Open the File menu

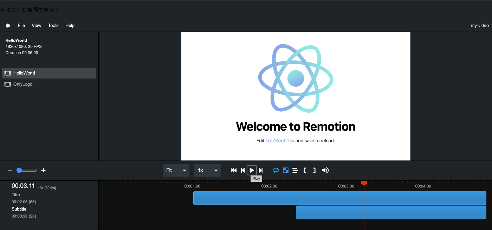click(x=21, y=25)
